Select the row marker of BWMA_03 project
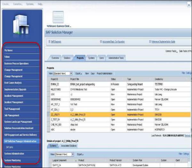Image resolution: width=192 pixels, height=168 pixels. 49,84
